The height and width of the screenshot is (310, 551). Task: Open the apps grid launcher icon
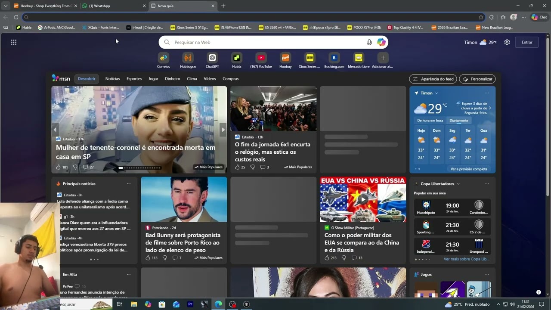pos(14,42)
